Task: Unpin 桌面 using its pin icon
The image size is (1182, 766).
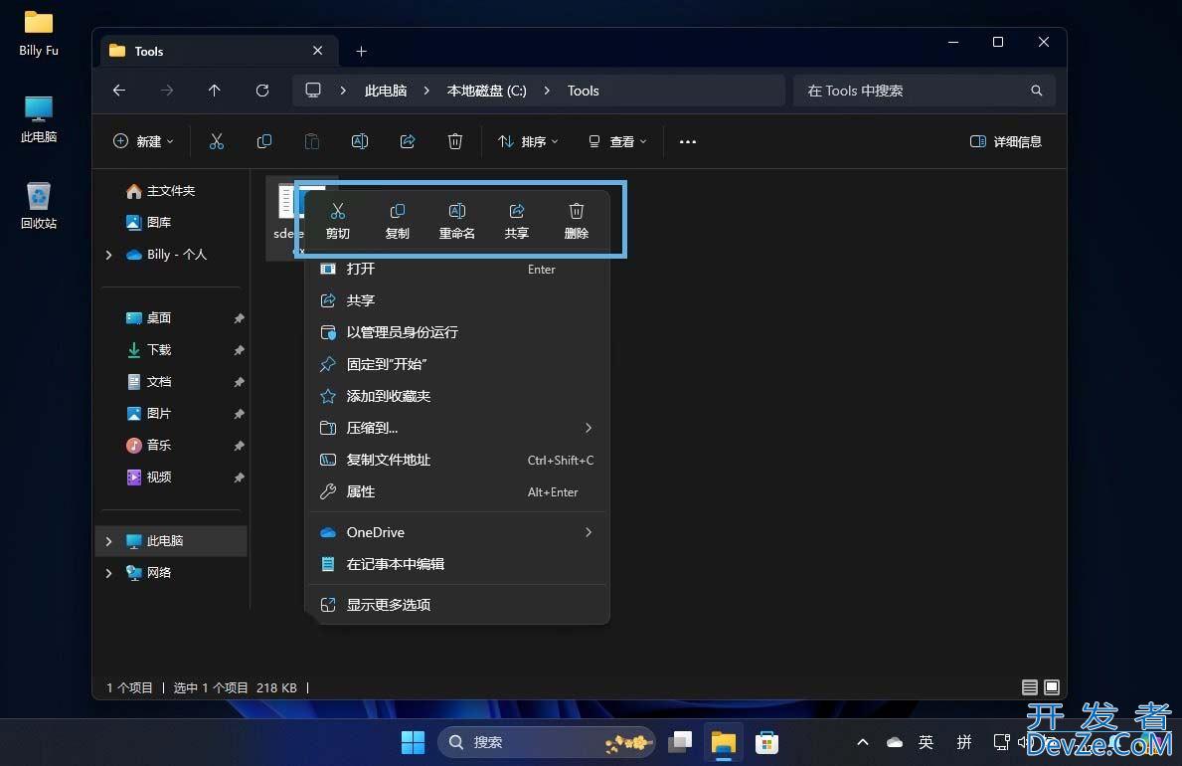Action: [x=239, y=318]
